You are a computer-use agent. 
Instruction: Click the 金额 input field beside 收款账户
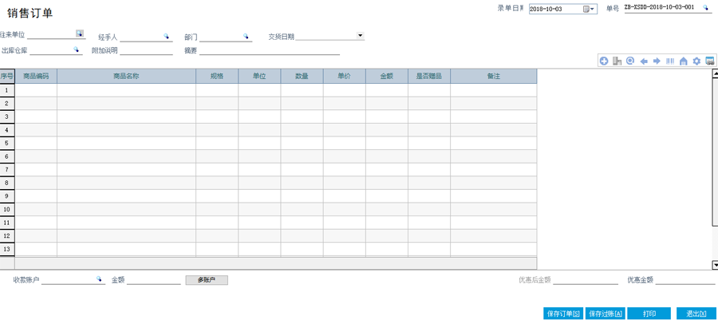pyautogui.click(x=154, y=280)
